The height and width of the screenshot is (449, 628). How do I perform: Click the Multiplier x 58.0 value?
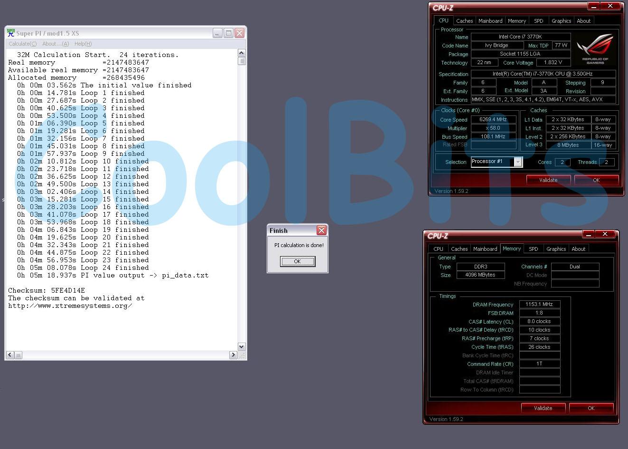pos(493,128)
